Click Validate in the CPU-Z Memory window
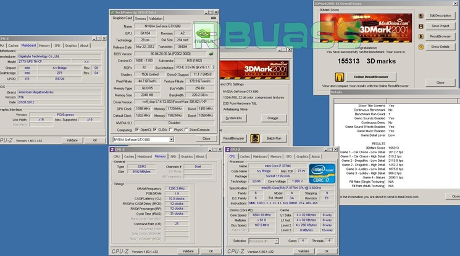Viewport: 460px width, 256px height. [x=188, y=251]
